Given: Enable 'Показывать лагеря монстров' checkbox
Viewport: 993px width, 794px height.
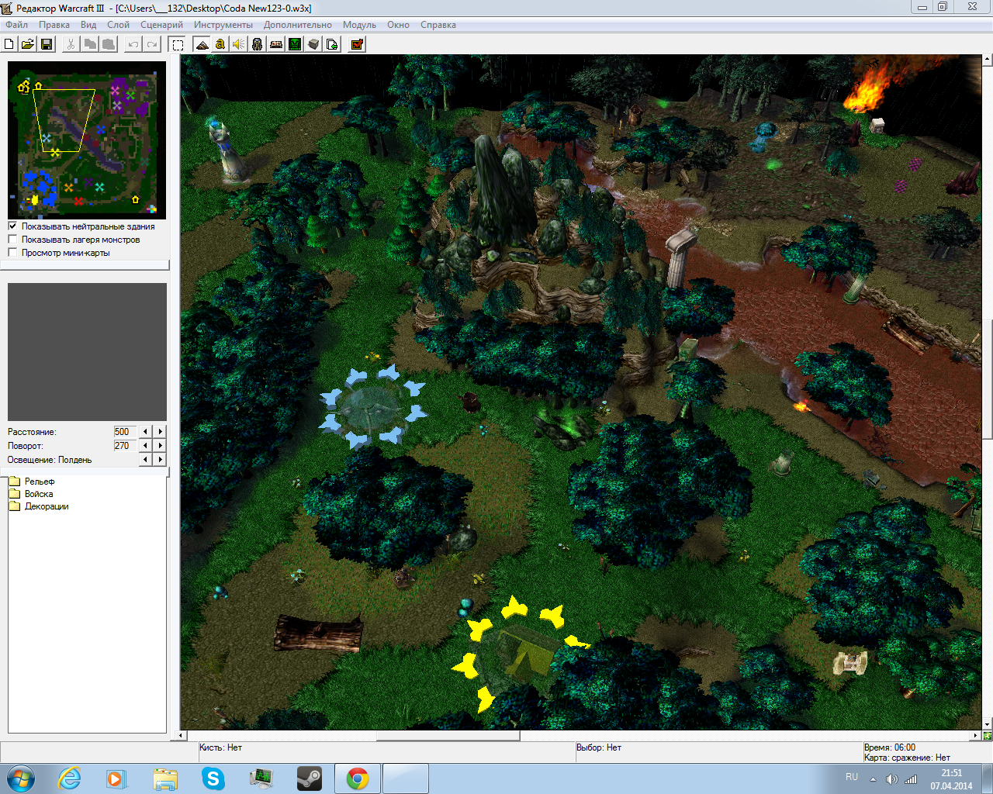Looking at the screenshot, I should (x=12, y=240).
